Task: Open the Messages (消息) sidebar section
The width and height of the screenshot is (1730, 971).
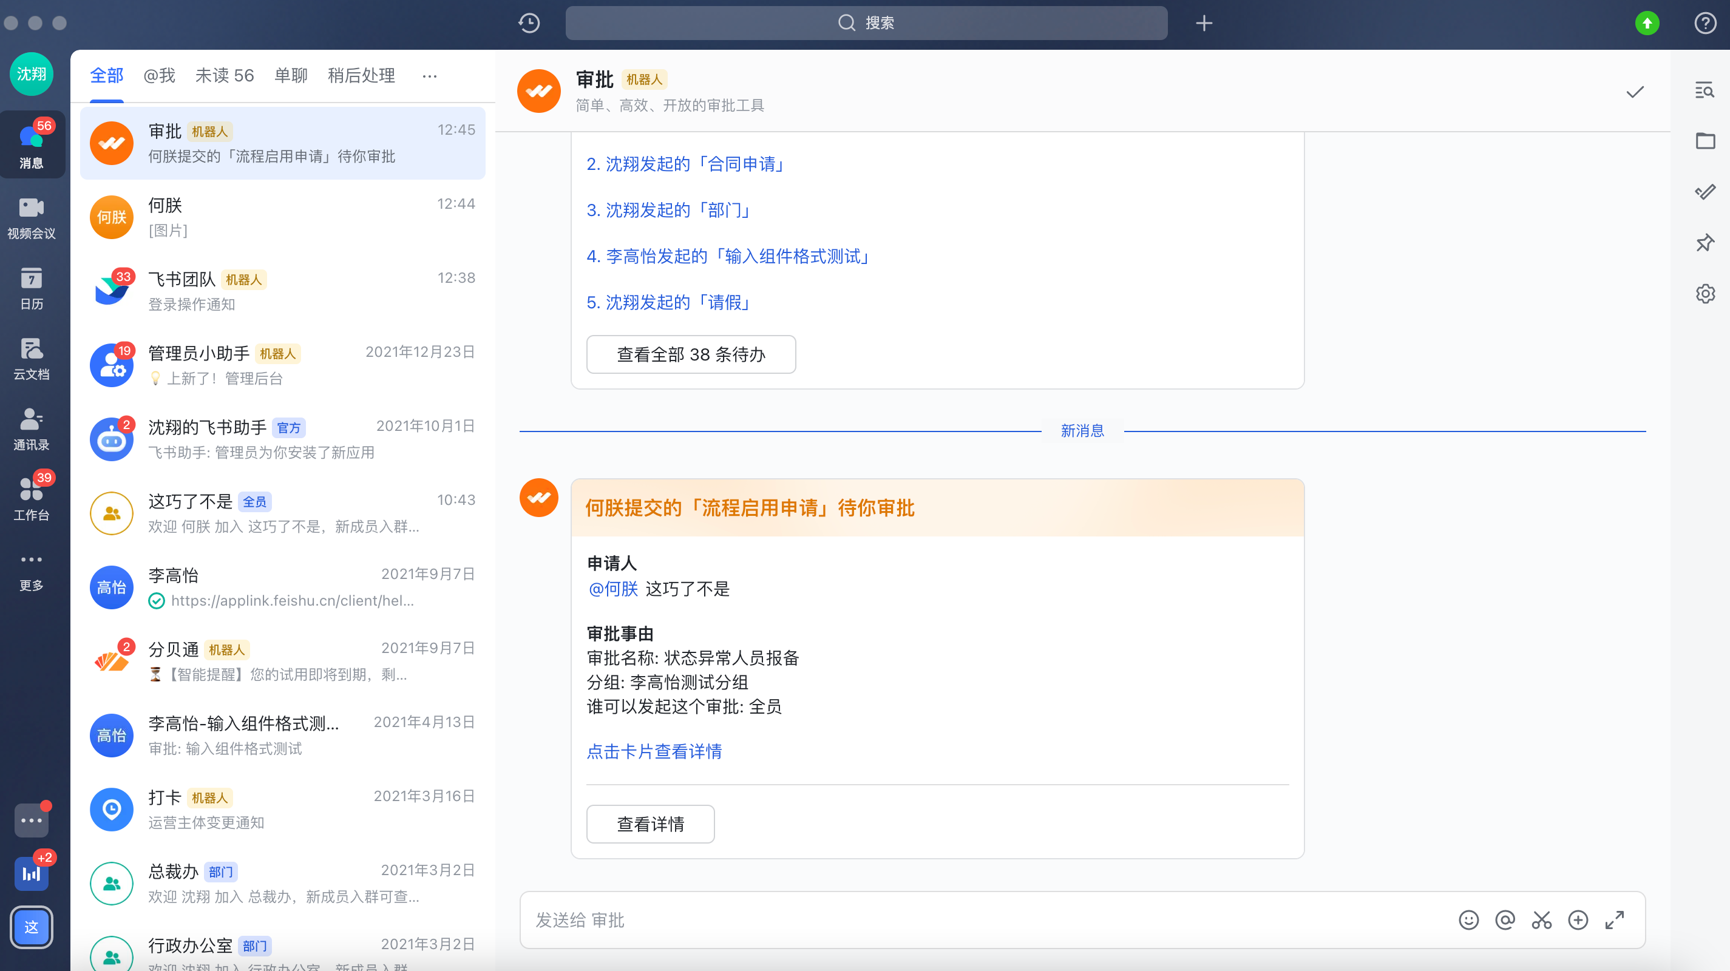Action: click(32, 145)
